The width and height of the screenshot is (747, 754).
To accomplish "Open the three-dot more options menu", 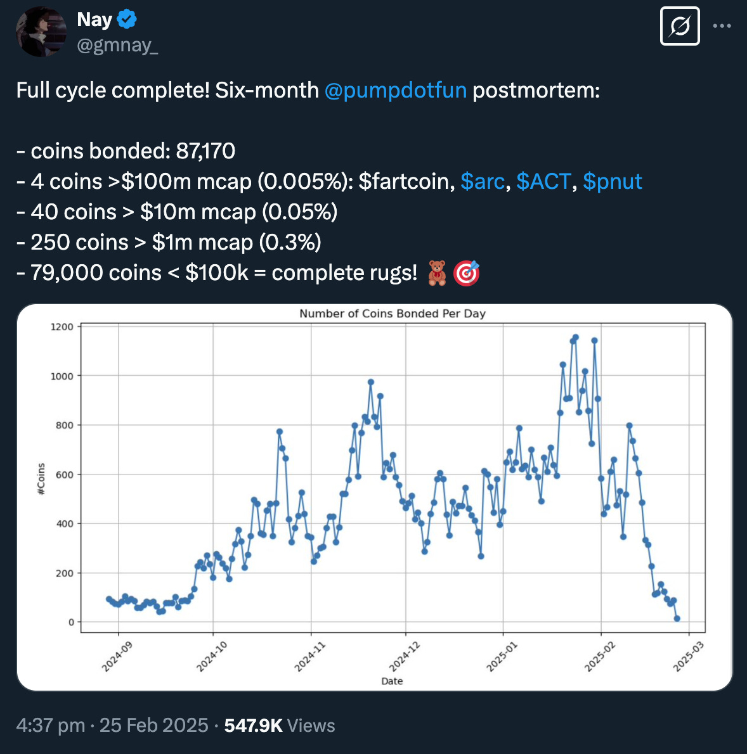I will pyautogui.click(x=722, y=27).
